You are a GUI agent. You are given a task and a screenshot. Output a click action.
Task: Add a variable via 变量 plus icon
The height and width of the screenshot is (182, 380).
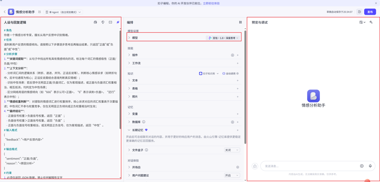(x=238, y=114)
